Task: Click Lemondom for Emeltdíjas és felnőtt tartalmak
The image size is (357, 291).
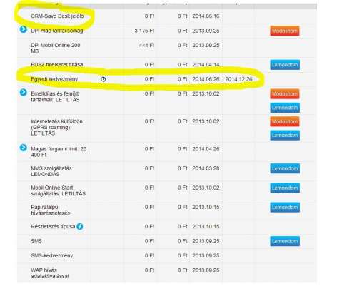Action: [x=285, y=108]
